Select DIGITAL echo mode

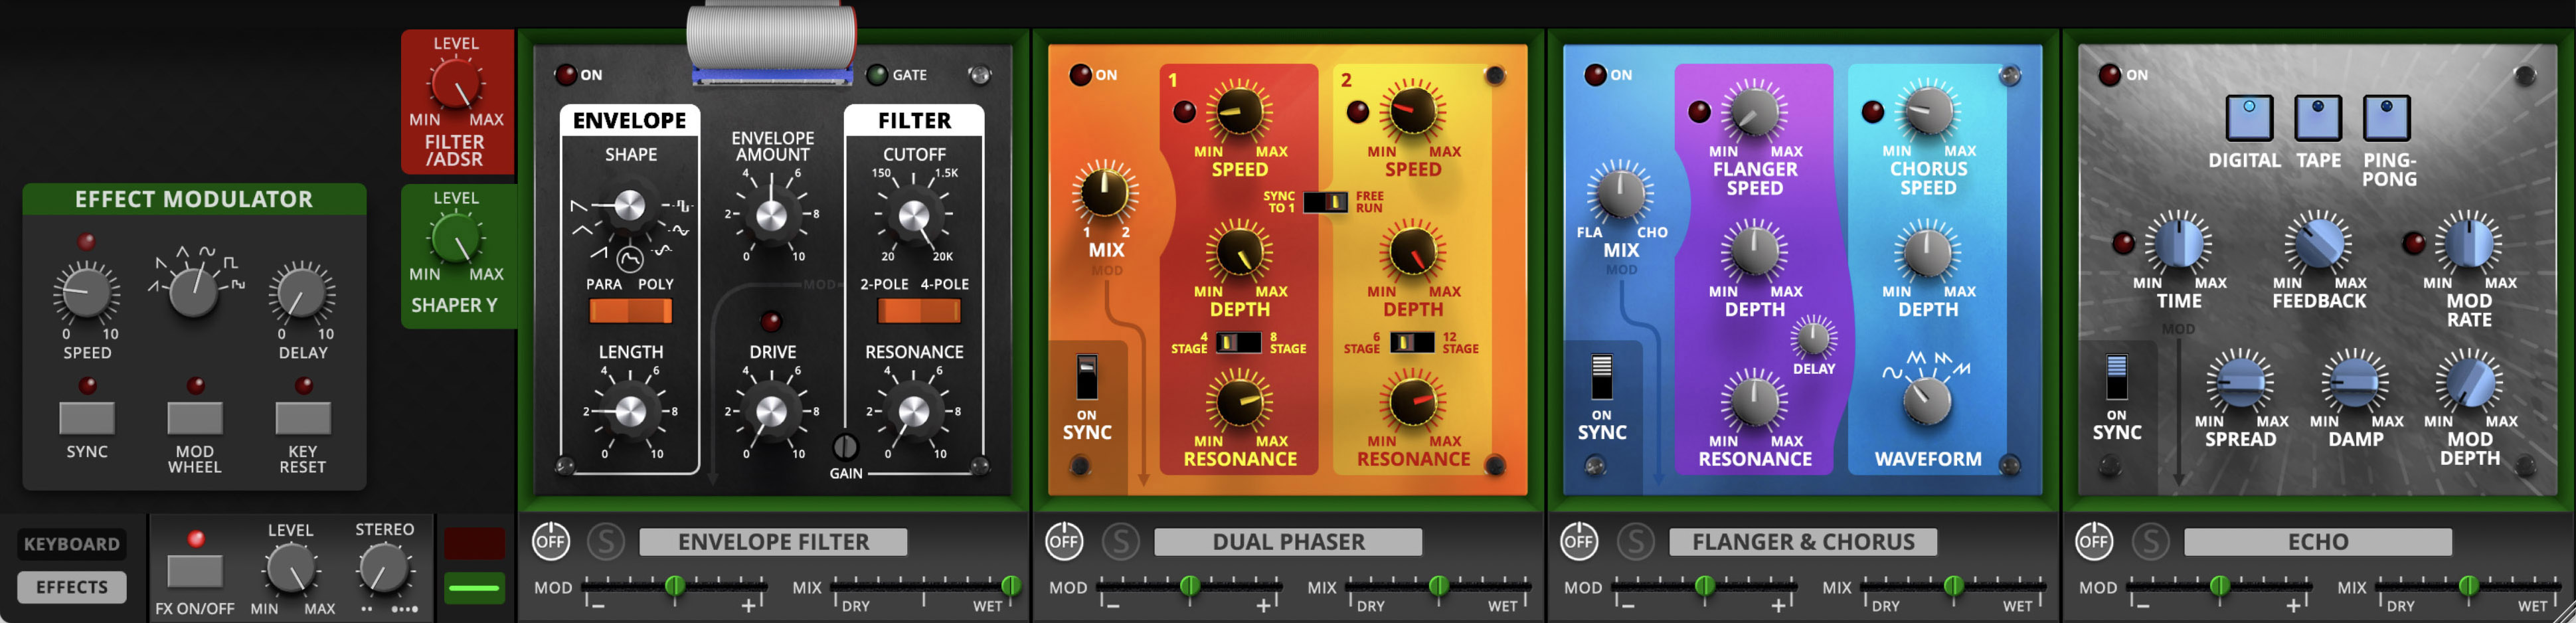pyautogui.click(x=2249, y=117)
